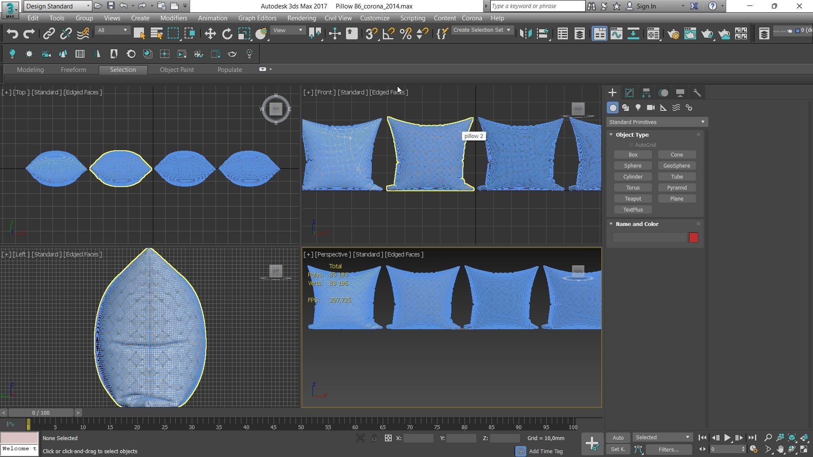Open the Selected key filter dropdown
The width and height of the screenshot is (813, 457).
coord(663,438)
